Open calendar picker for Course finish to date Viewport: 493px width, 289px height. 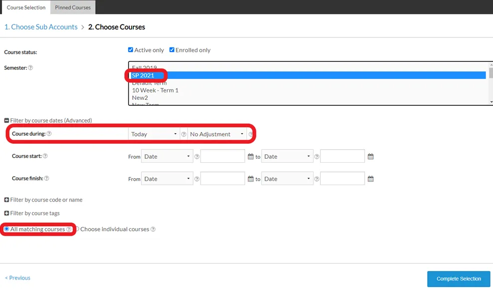coord(371,179)
